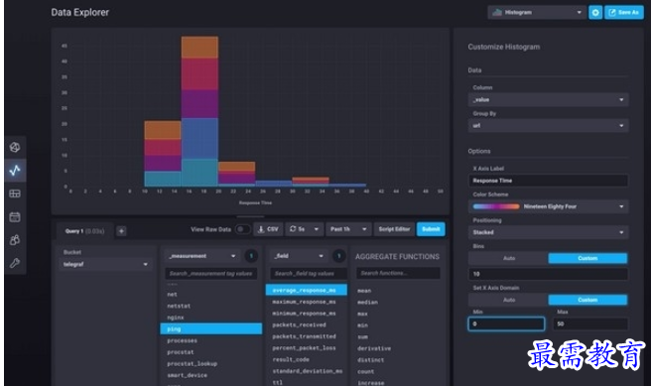This screenshot has height=386, width=651.
Task: Set X Axis Domain to Custom
Action: pos(587,300)
